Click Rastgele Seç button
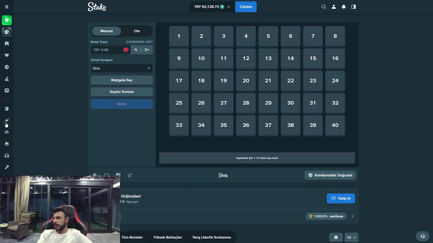This screenshot has height=243, width=433. 122,80
